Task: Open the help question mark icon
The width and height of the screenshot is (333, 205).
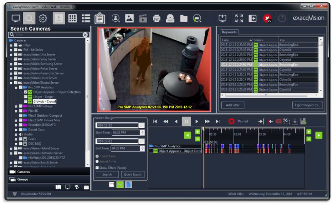Action: (282, 18)
